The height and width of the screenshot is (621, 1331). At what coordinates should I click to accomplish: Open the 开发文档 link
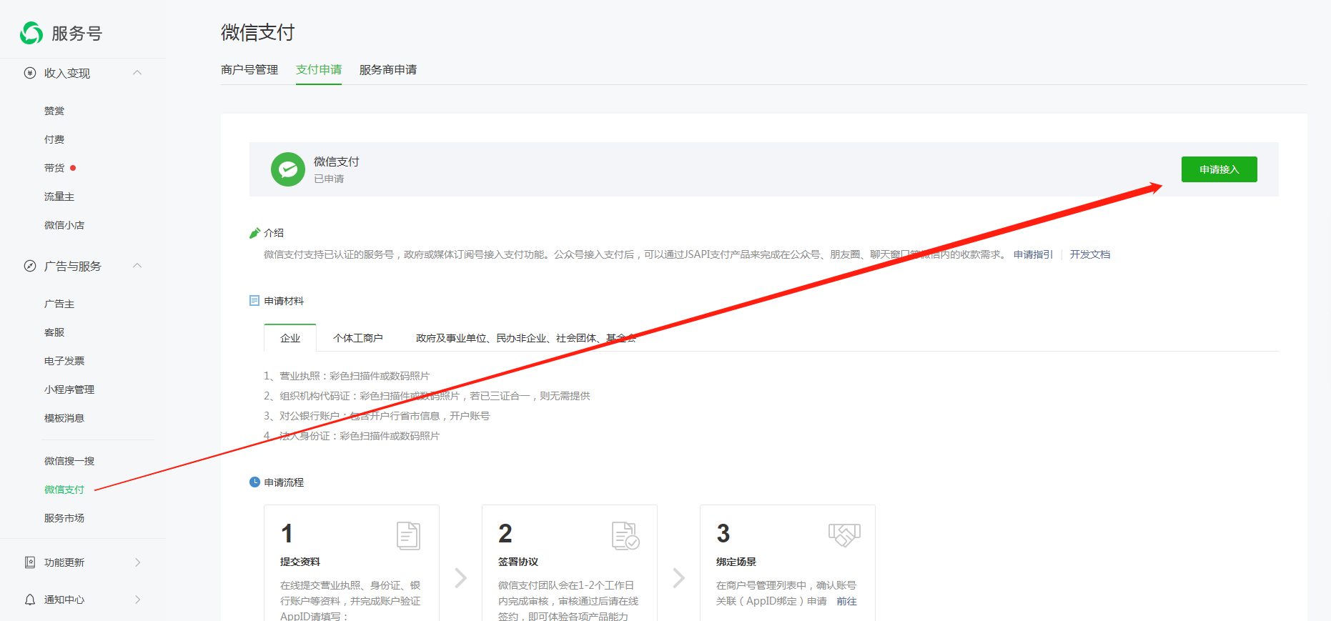click(x=1090, y=254)
